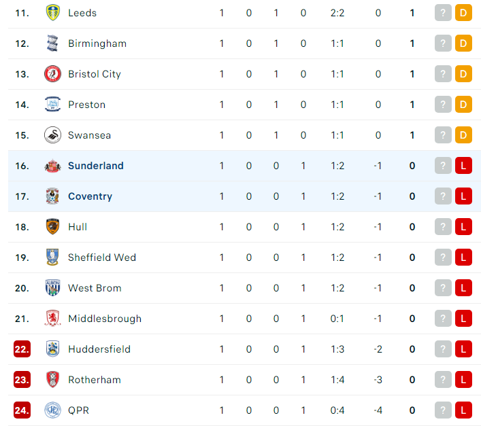Click the Hull tiger badge icon
Viewport: 481px width, 426px height.
(52, 227)
